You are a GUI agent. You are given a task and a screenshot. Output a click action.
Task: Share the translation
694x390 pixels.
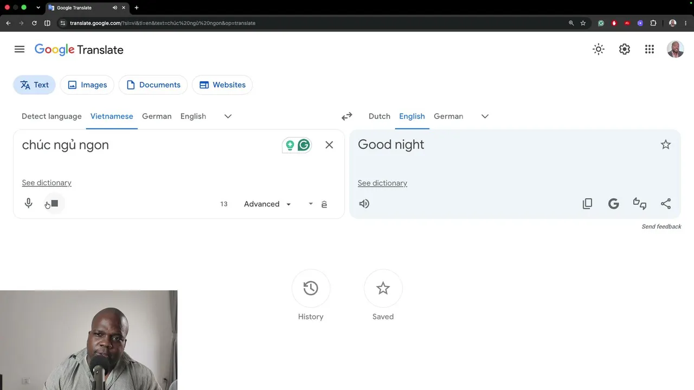coord(666,204)
